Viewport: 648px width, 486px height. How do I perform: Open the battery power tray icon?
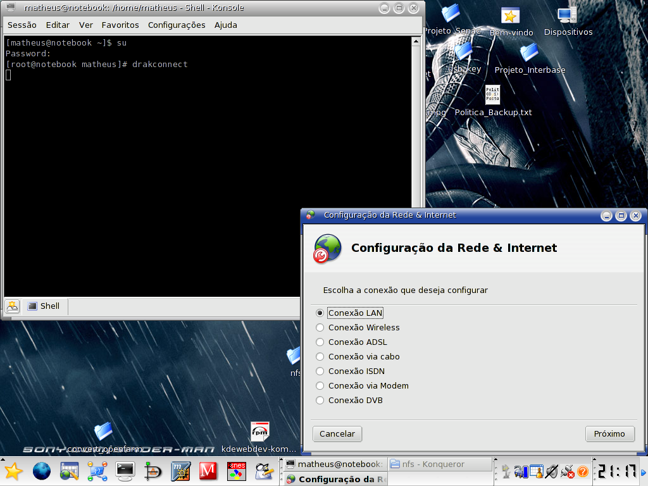(521, 471)
